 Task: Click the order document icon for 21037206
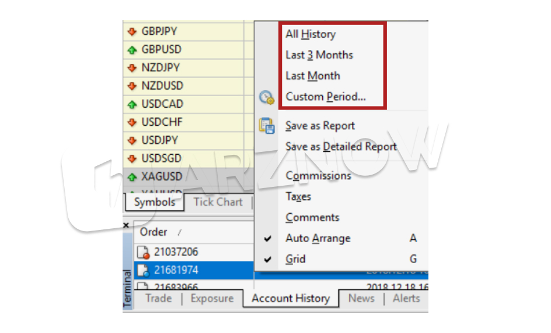[143, 252]
